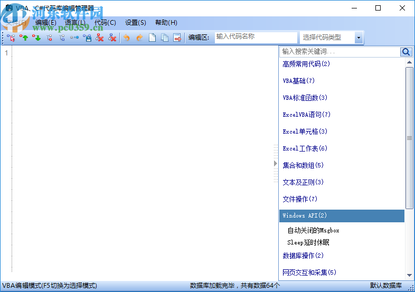Delete node with red-dot cross icon
Screen dimensions: 415x292
click(x=100, y=38)
